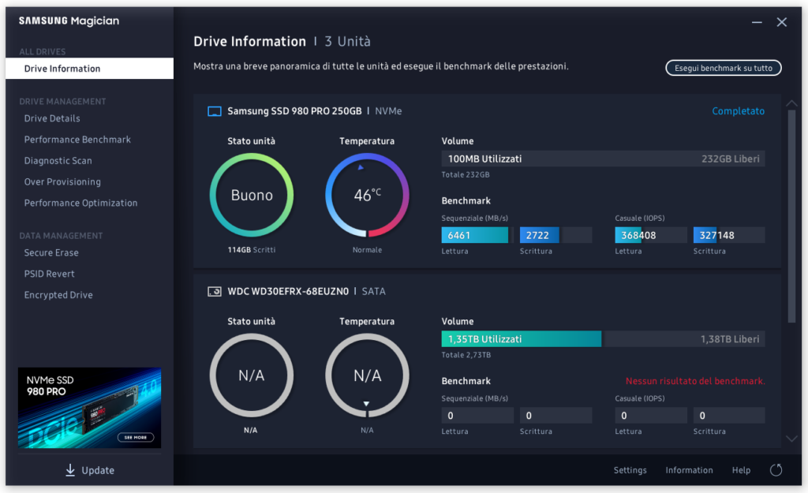The width and height of the screenshot is (808, 493).
Task: Click See More on 980 PRO banner
Action: (x=136, y=437)
